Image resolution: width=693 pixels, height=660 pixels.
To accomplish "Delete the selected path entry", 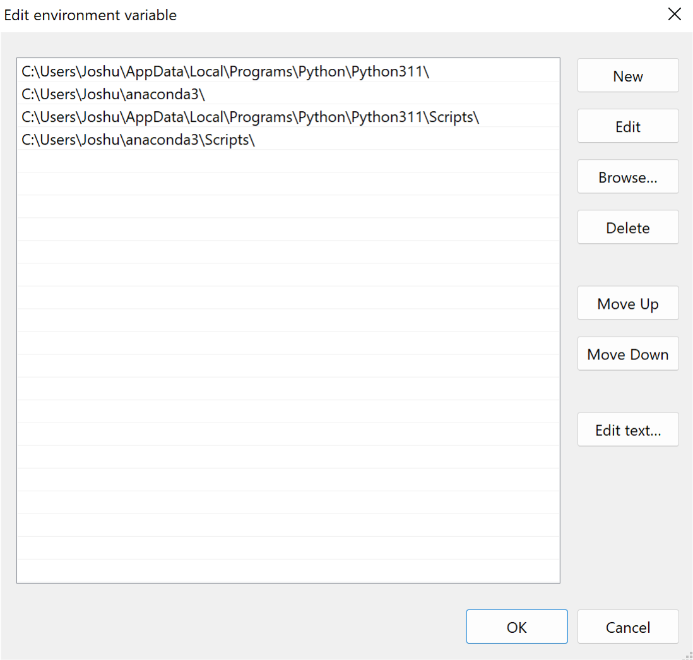I will pyautogui.click(x=627, y=227).
